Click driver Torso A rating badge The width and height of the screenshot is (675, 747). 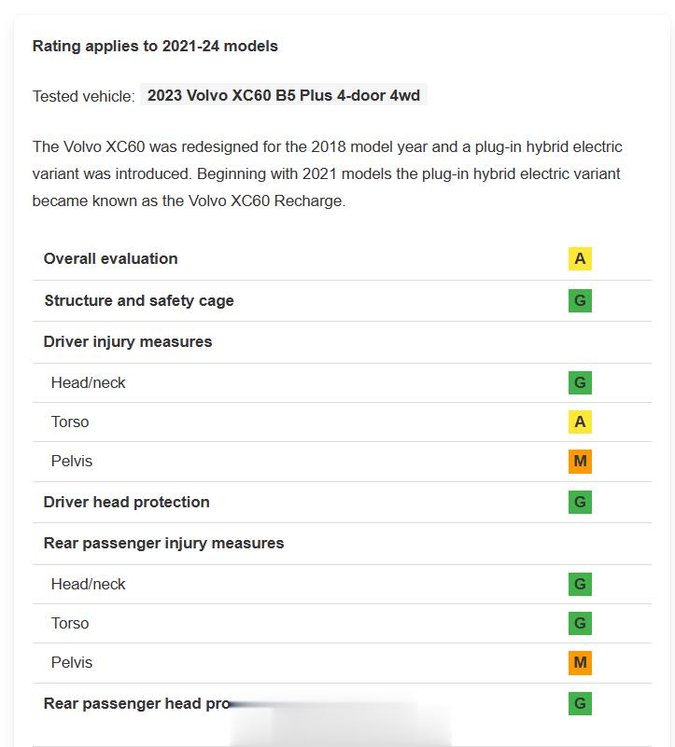(580, 422)
